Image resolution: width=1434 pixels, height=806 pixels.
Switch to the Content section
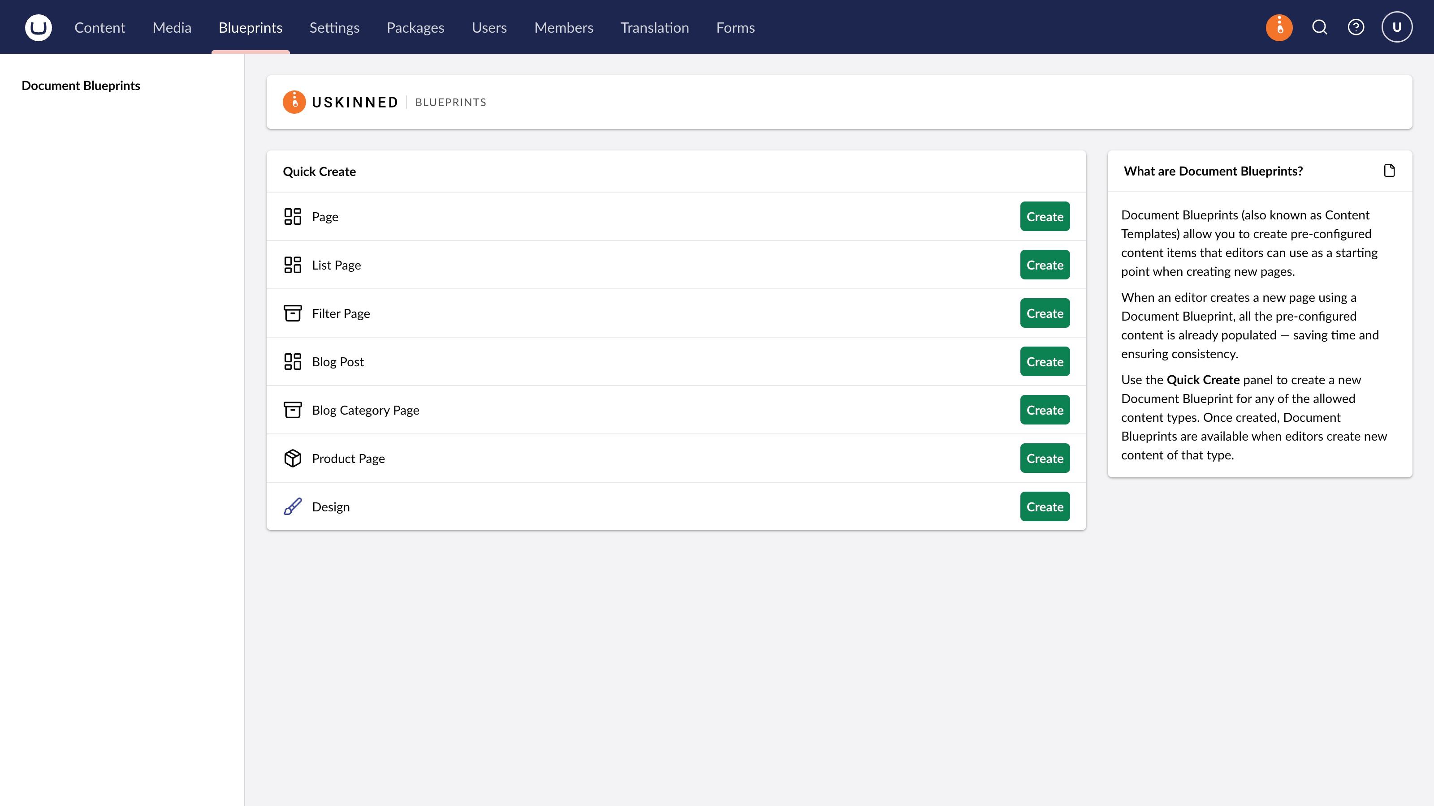click(99, 27)
